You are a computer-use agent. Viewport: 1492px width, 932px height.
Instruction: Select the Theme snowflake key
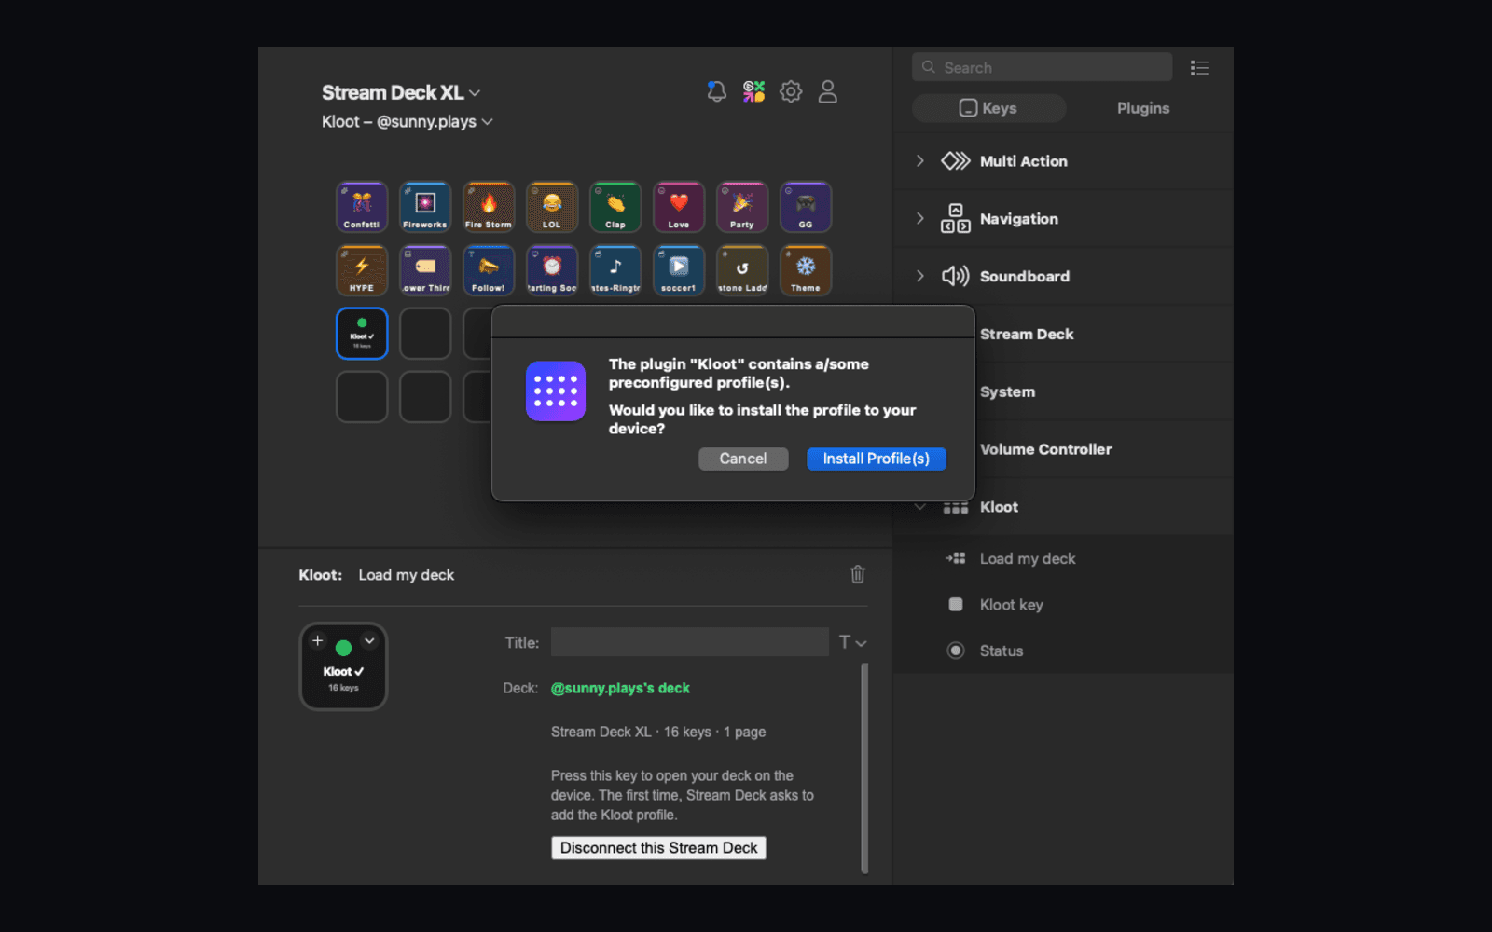(806, 270)
